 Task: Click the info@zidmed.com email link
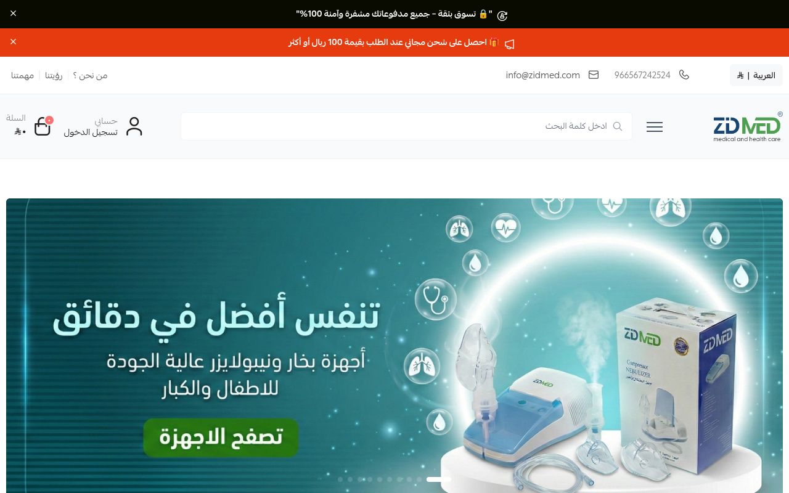coord(543,75)
